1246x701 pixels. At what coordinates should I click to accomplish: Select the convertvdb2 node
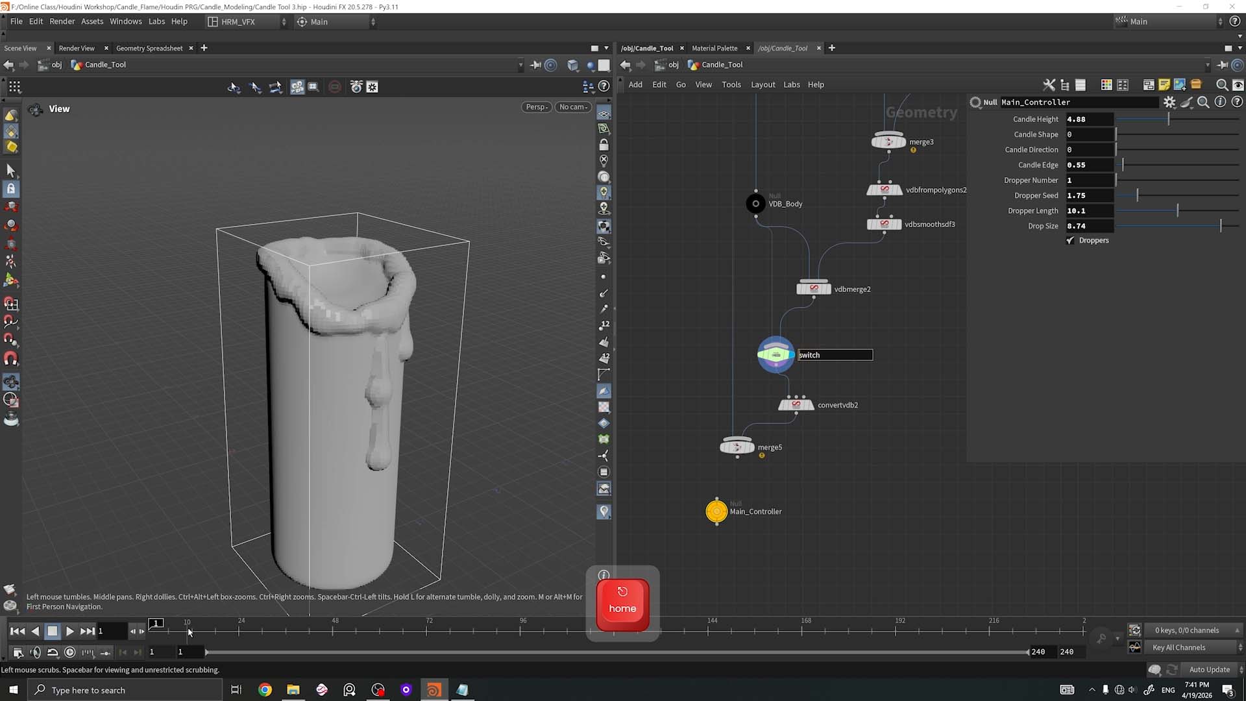[x=796, y=404]
